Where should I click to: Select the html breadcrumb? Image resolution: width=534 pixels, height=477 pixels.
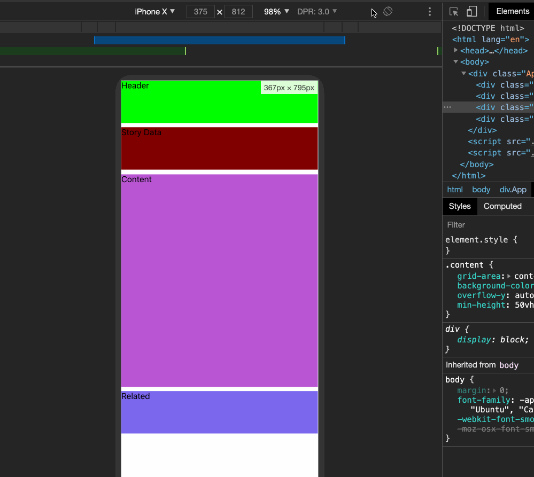[x=455, y=190]
